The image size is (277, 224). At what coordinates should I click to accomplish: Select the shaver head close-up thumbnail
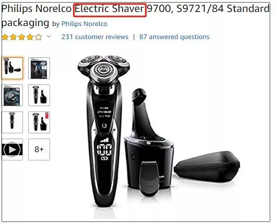click(x=13, y=95)
